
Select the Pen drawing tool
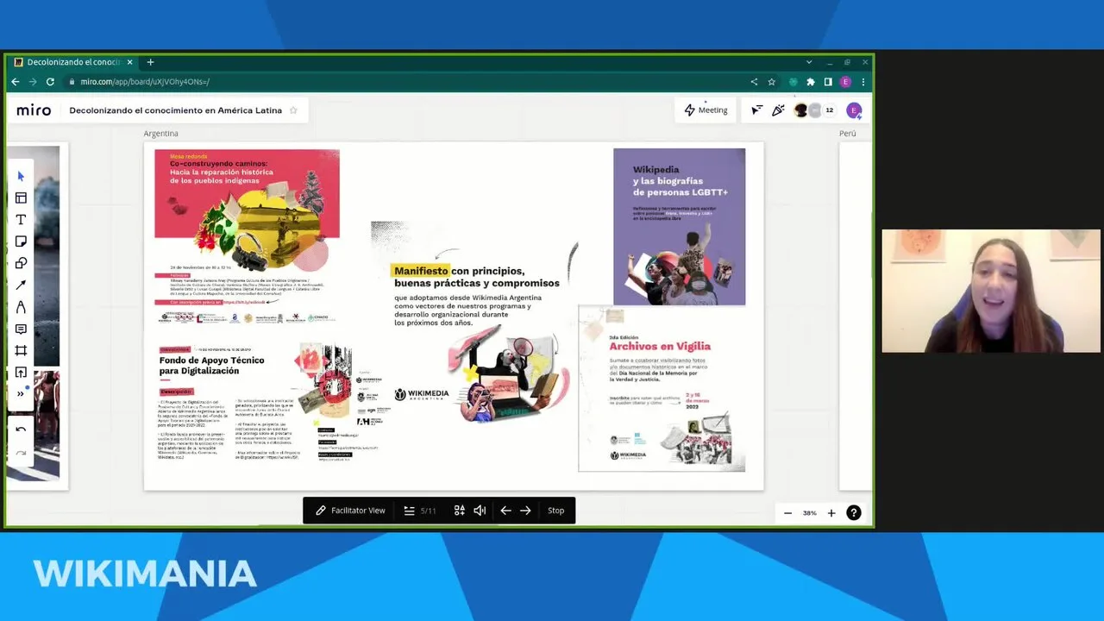(x=21, y=307)
